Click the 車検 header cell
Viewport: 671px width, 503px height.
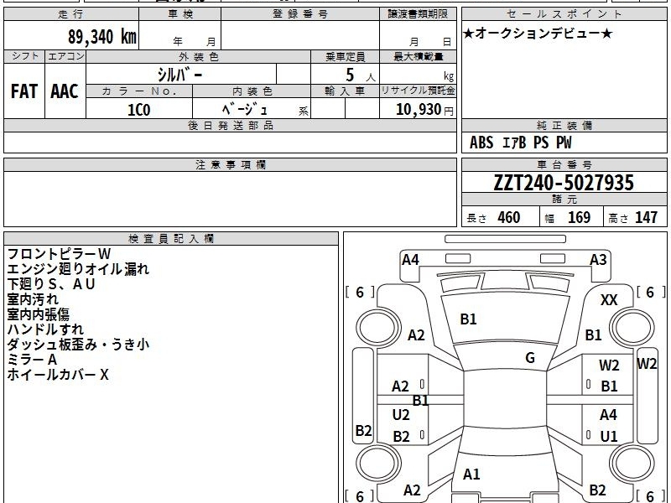(180, 14)
